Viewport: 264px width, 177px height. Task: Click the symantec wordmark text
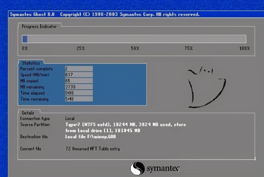click(x=163, y=168)
